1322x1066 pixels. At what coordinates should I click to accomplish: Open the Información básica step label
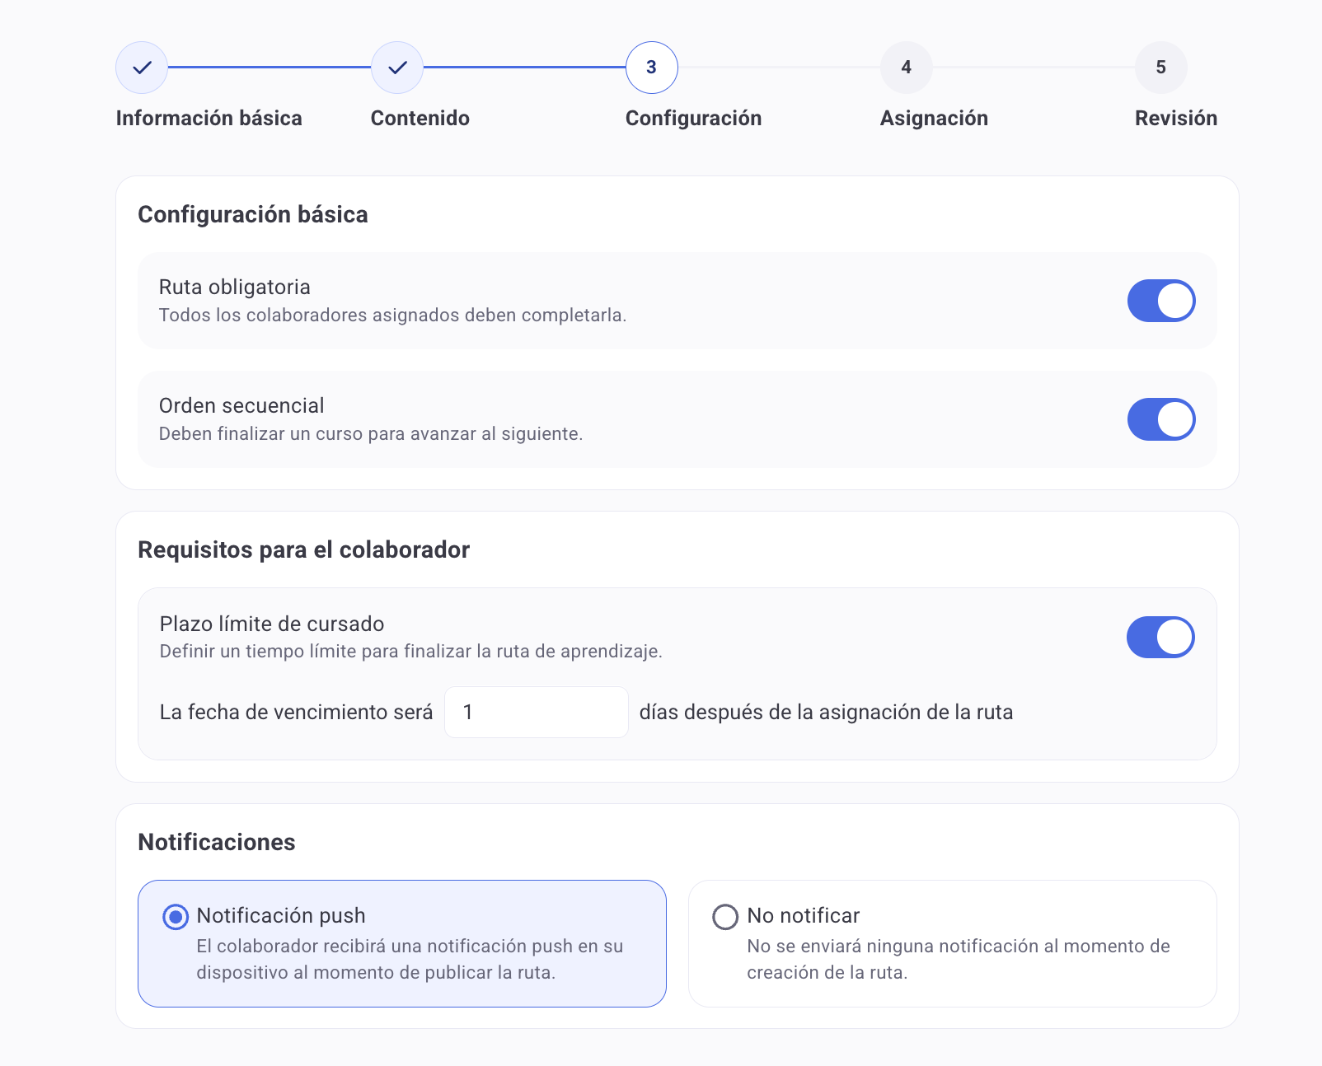click(x=209, y=119)
